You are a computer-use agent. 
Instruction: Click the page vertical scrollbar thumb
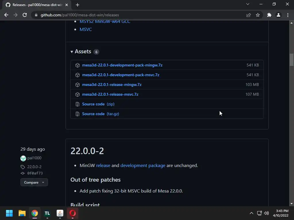point(291,60)
